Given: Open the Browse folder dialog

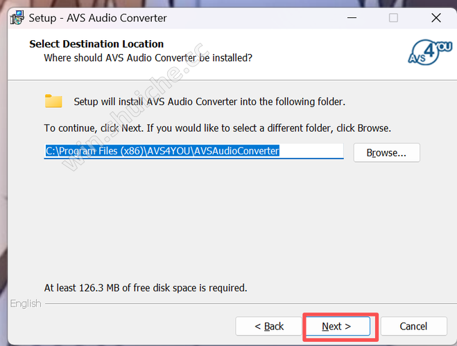Looking at the screenshot, I should (x=386, y=152).
